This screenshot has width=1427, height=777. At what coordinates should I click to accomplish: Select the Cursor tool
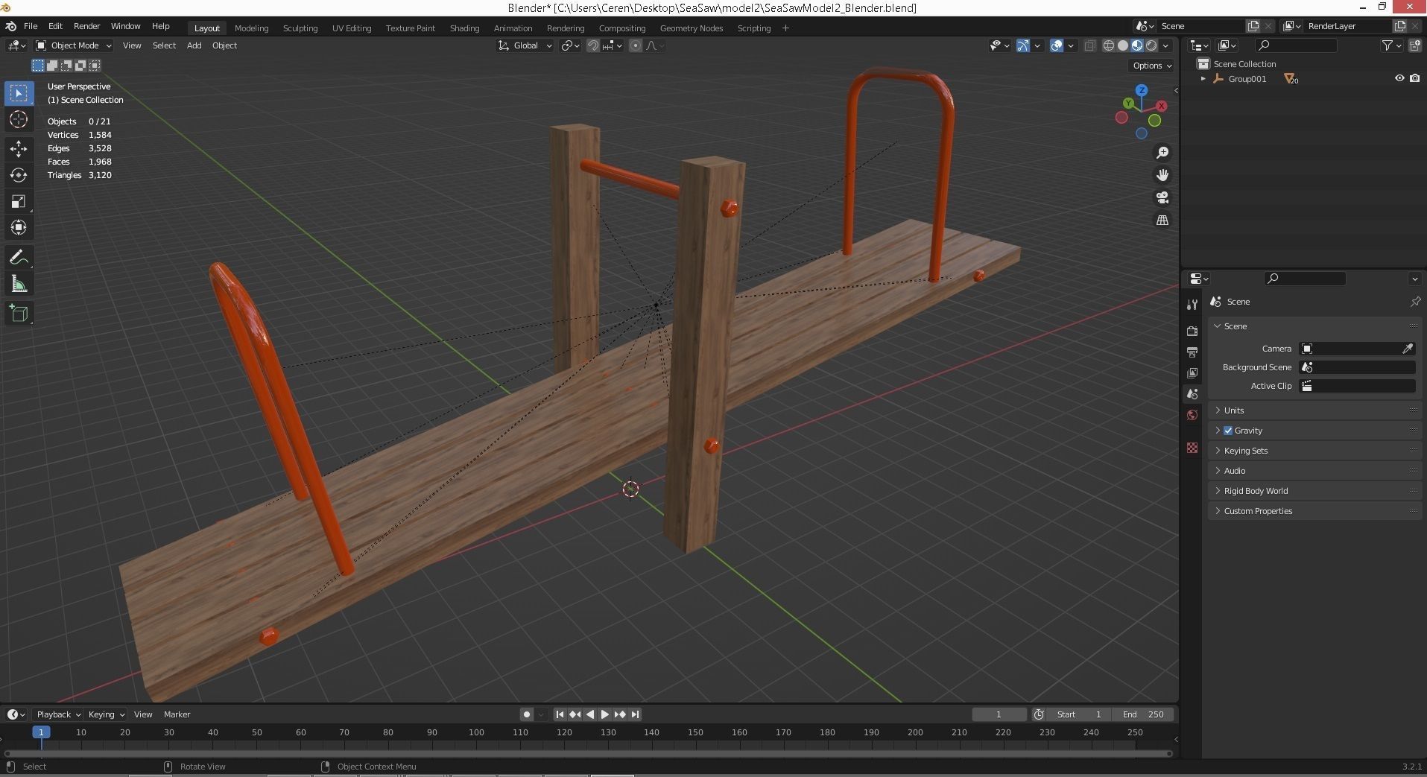pyautogui.click(x=19, y=119)
